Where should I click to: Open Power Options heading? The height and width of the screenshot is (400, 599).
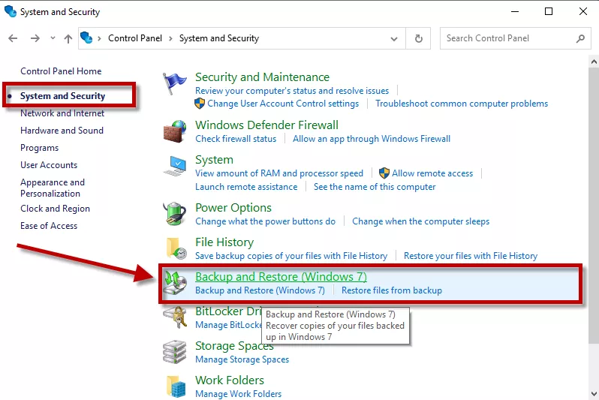pyautogui.click(x=233, y=208)
